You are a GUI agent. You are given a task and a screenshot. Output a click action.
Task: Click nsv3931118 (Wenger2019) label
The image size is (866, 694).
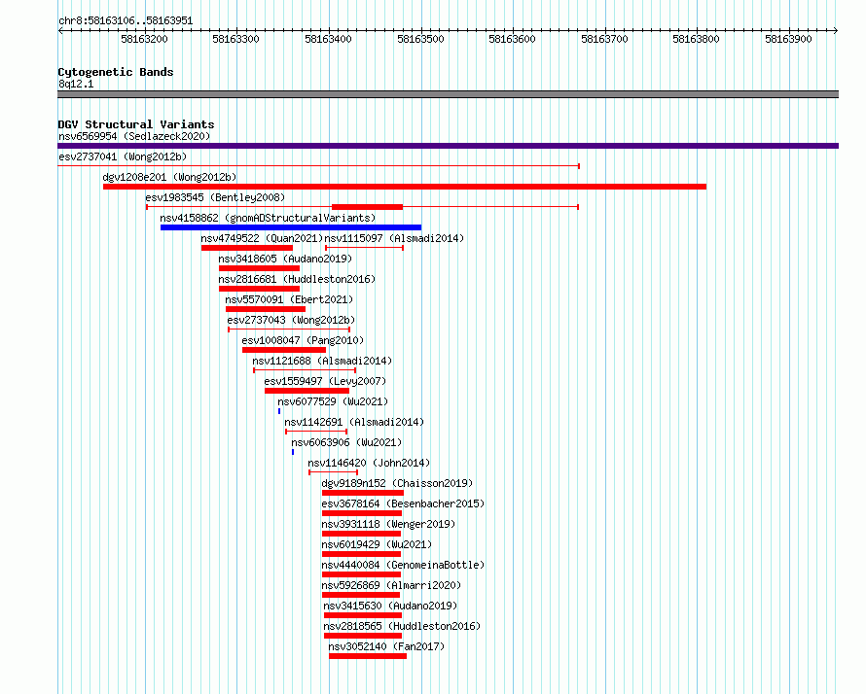point(388,524)
